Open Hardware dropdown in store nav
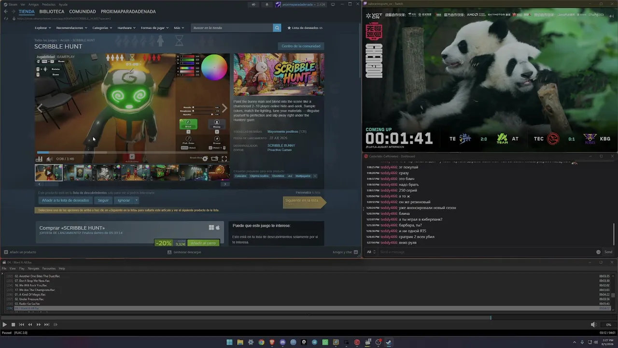618x348 pixels. click(126, 28)
